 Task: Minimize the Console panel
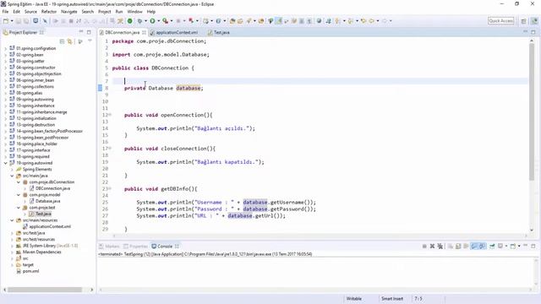pos(526,246)
